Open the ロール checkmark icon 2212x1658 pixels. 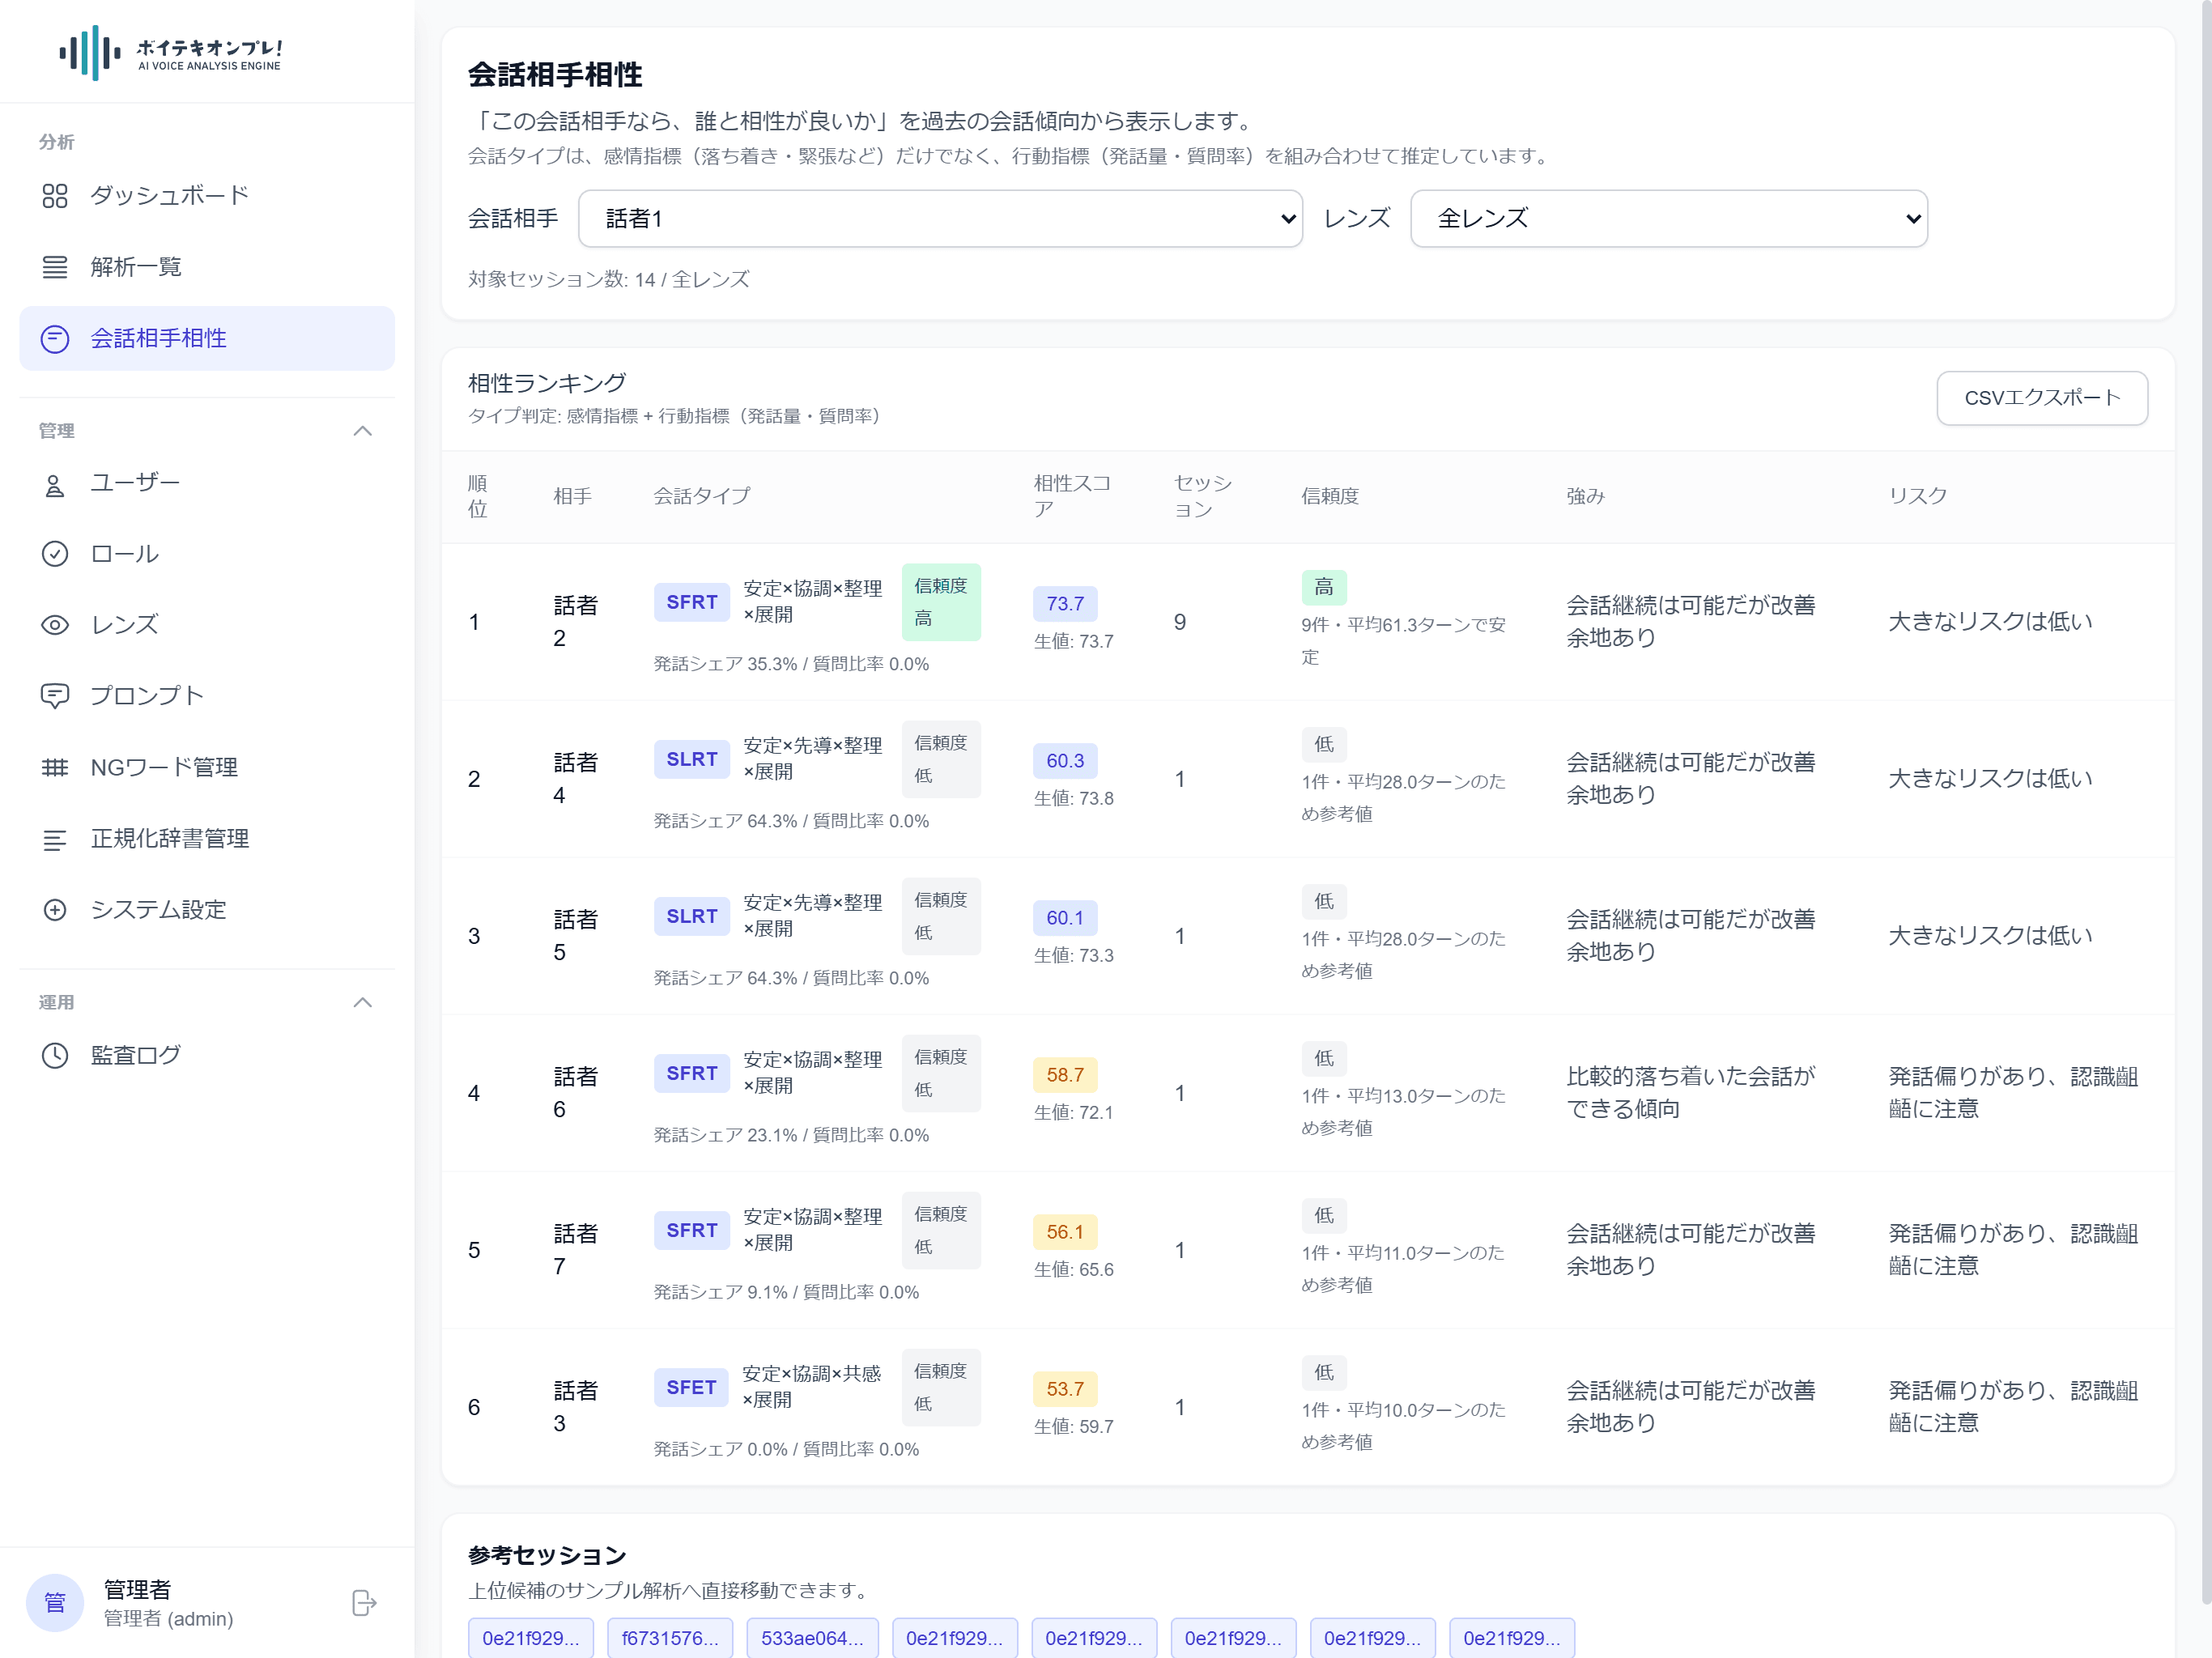[x=55, y=553]
